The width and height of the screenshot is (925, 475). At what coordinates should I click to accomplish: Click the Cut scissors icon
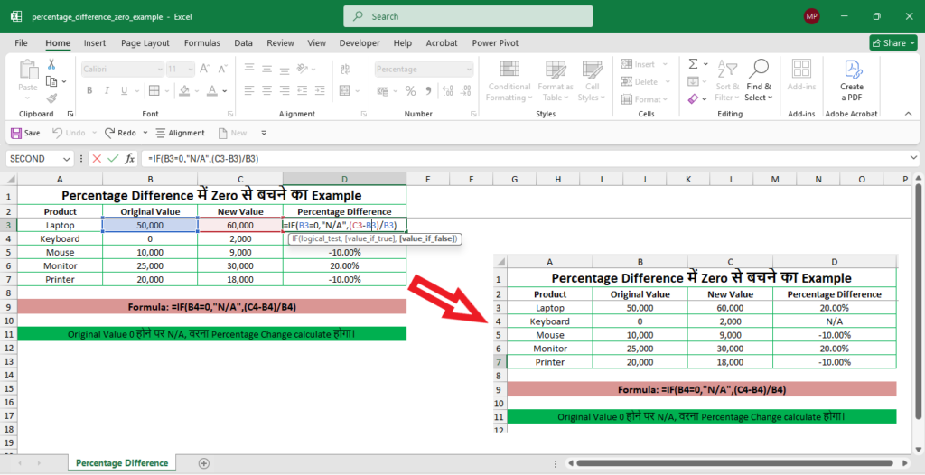point(51,65)
